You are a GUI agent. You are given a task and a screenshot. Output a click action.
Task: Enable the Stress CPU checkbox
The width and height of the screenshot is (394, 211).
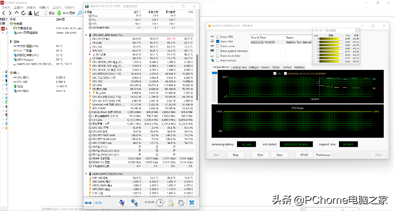[x=218, y=37]
